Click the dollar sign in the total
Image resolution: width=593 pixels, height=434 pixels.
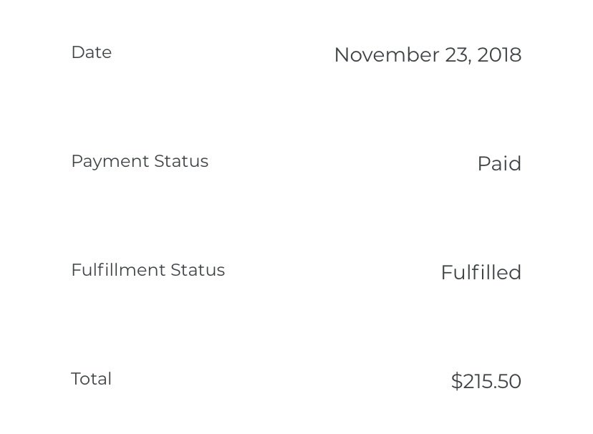coord(456,381)
